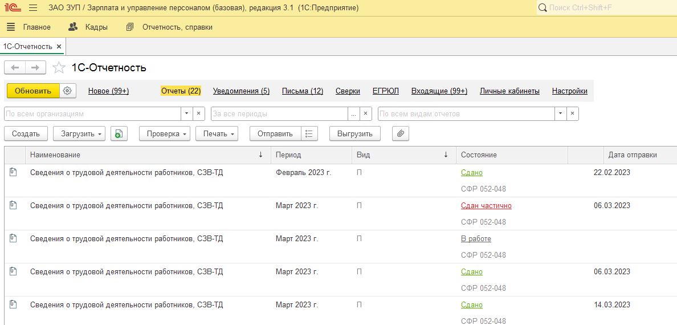Open the red Сдан частично status link
The width and height of the screenshot is (677, 325).
pyautogui.click(x=486, y=206)
